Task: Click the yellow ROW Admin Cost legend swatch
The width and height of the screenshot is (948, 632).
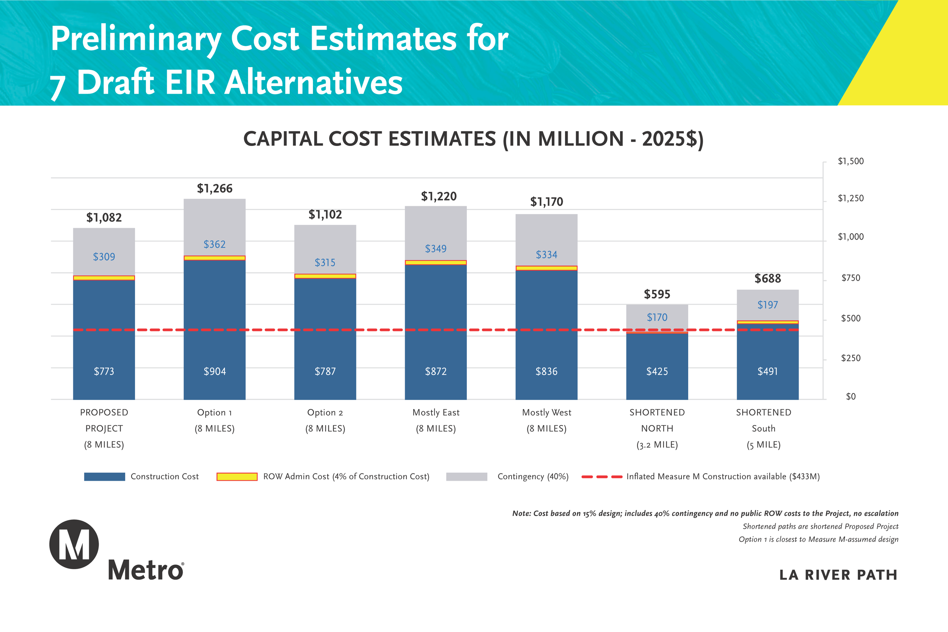Action: point(237,477)
